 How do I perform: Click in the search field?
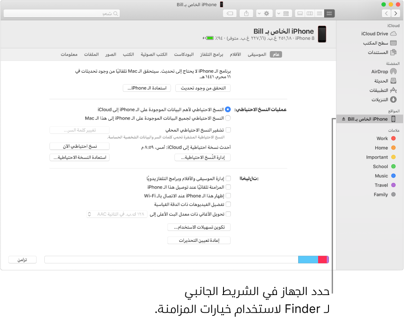(x=62, y=13)
